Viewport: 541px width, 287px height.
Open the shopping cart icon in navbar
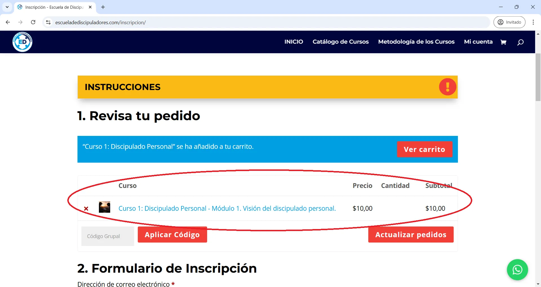click(504, 42)
